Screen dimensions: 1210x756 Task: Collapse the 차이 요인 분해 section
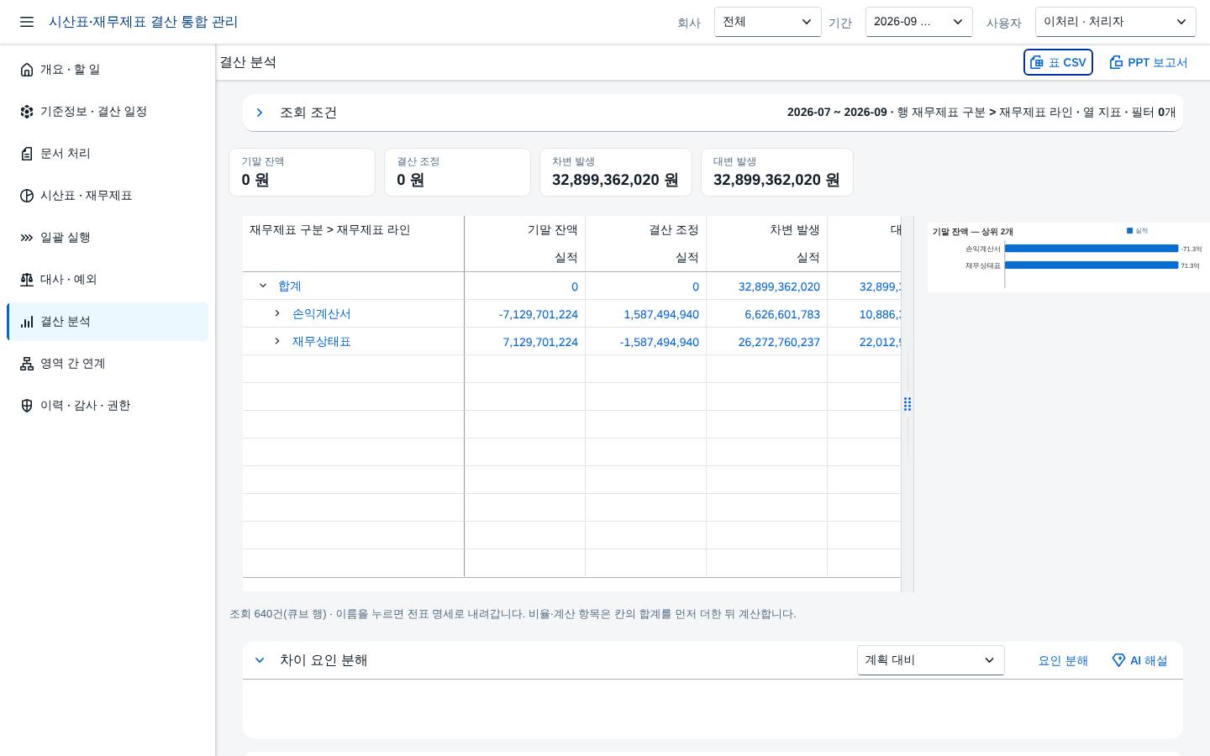pyautogui.click(x=260, y=660)
